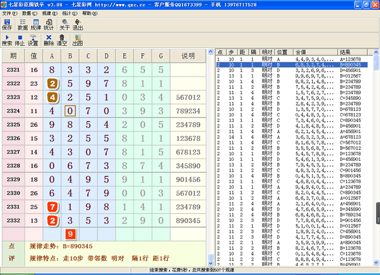Click the status bar search summary text
This screenshot has width=380, height=275.
192,270
